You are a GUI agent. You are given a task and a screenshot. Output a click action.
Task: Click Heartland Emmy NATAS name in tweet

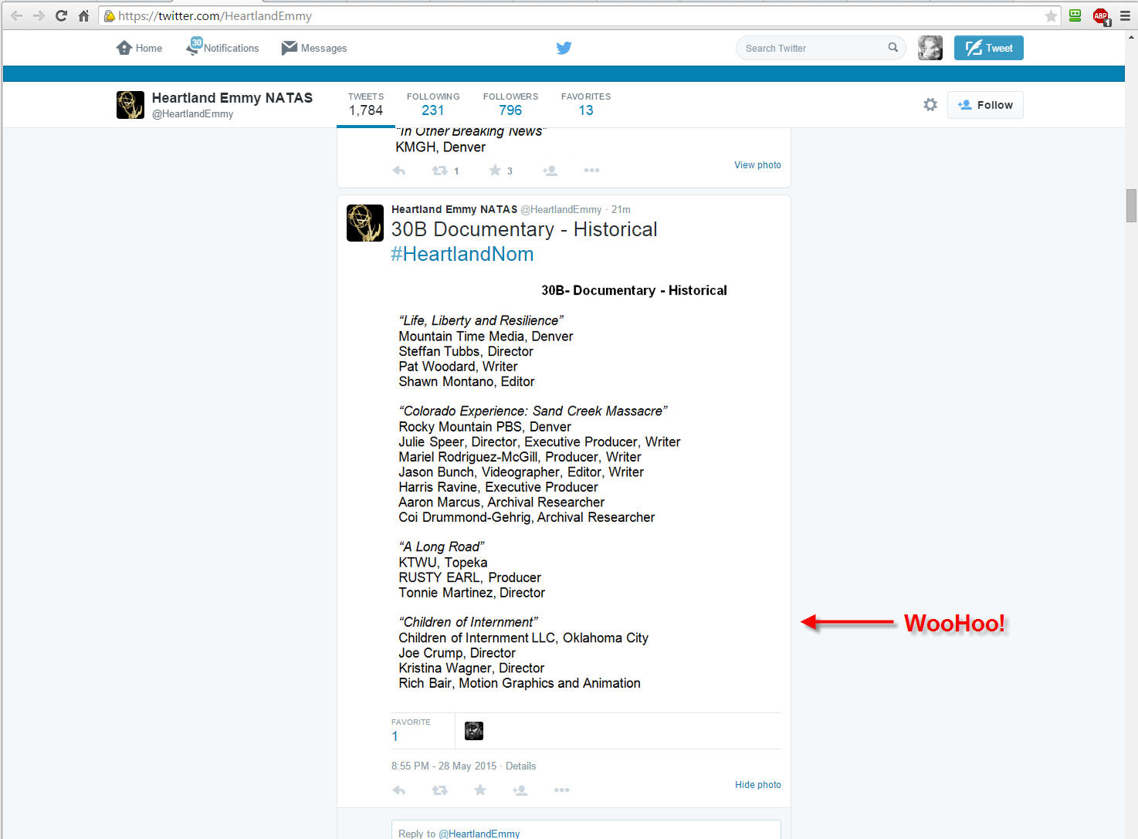click(x=454, y=209)
